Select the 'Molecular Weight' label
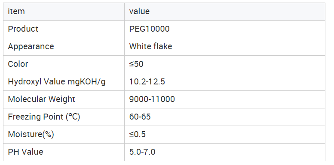 click(x=41, y=99)
